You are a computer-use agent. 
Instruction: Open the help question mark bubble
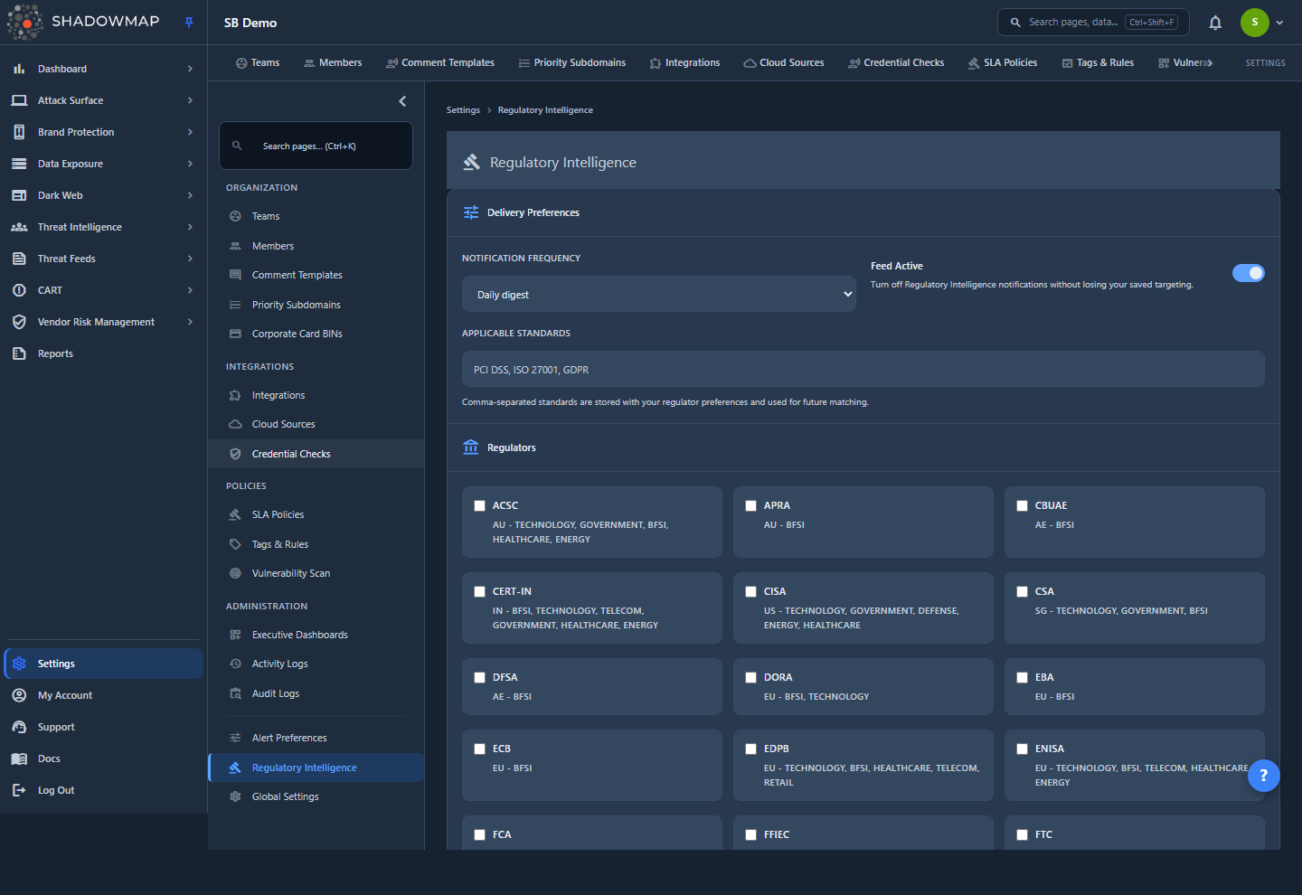[x=1263, y=775]
